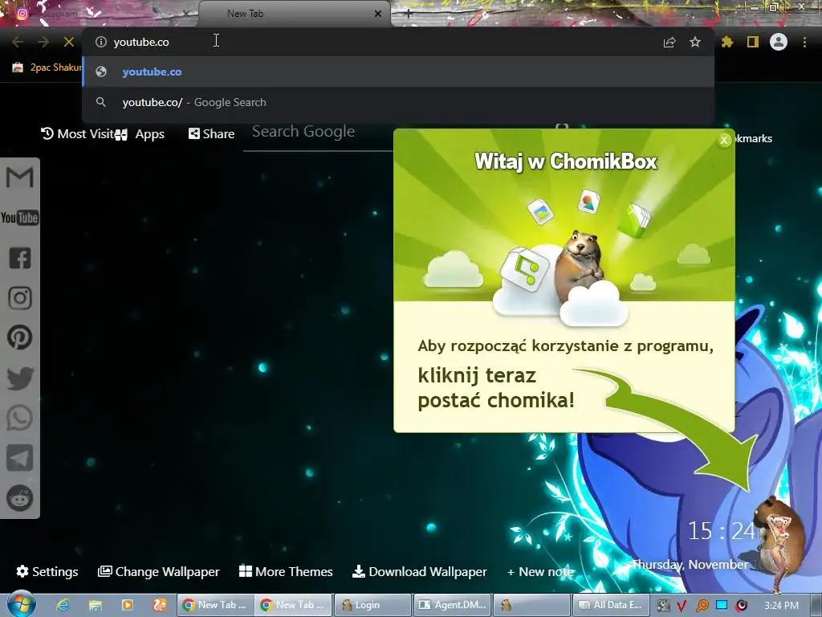Viewport: 822px width, 617px height.
Task: Open new tab page Settings
Action: click(47, 571)
